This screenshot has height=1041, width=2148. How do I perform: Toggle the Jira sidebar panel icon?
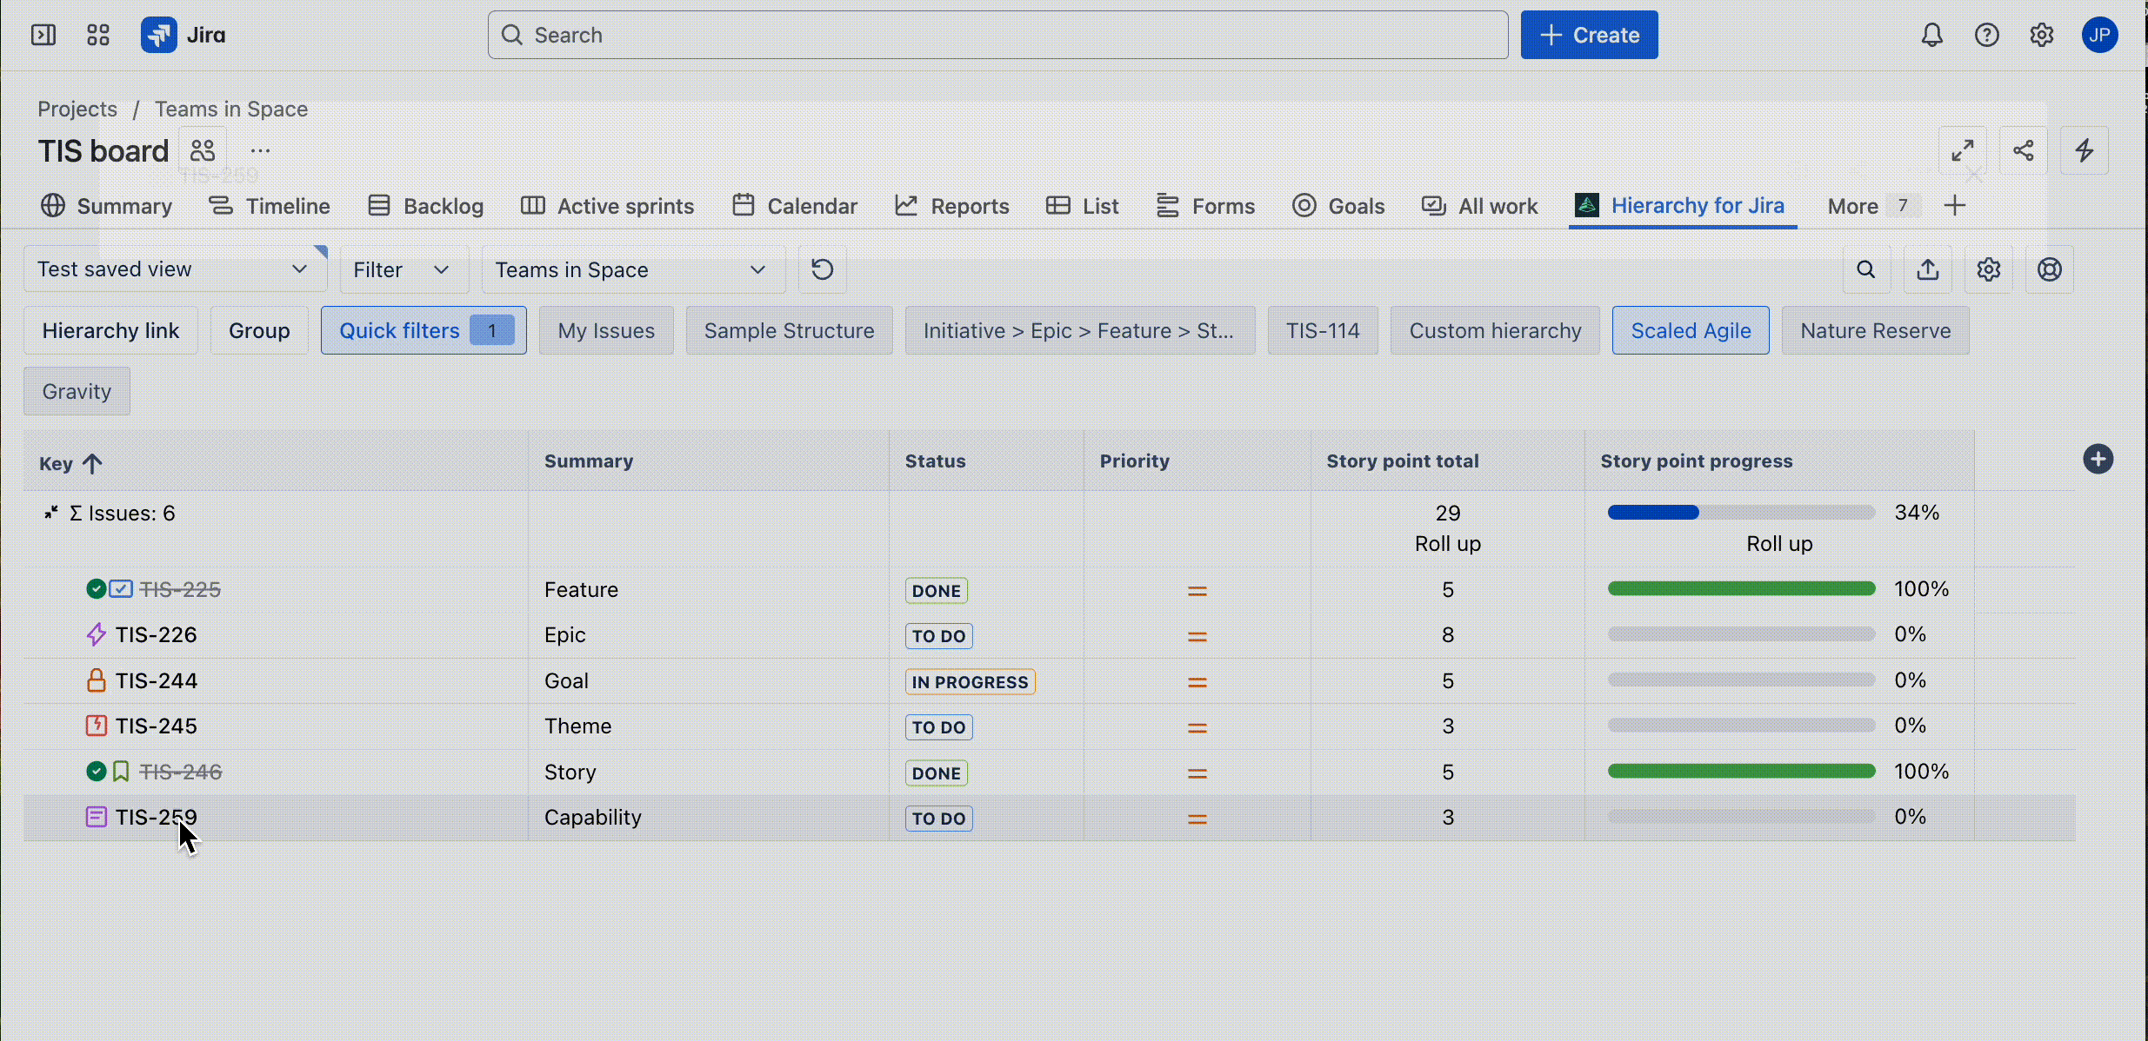click(43, 35)
